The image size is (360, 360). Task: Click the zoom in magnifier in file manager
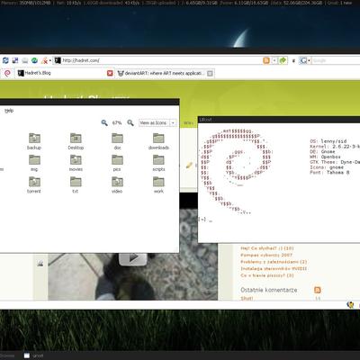coord(130,122)
